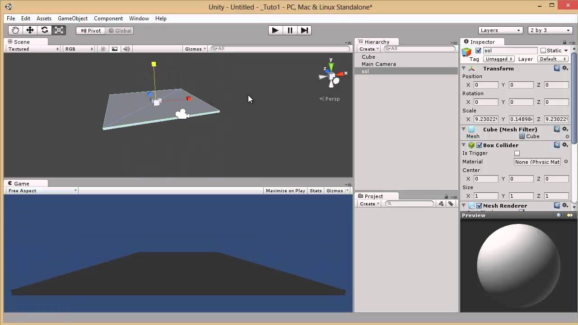Click Project search by label icon
Image resolution: width=578 pixels, height=325 pixels.
click(451, 204)
